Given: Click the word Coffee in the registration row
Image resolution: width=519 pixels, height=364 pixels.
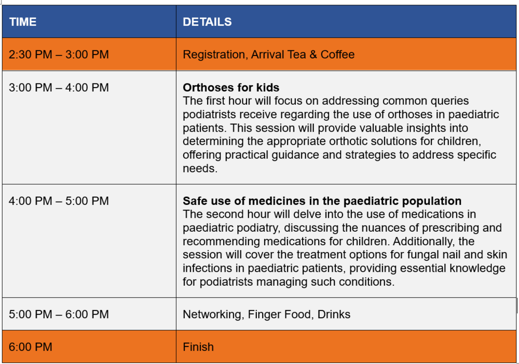Looking at the screenshot, I should click(337, 54).
